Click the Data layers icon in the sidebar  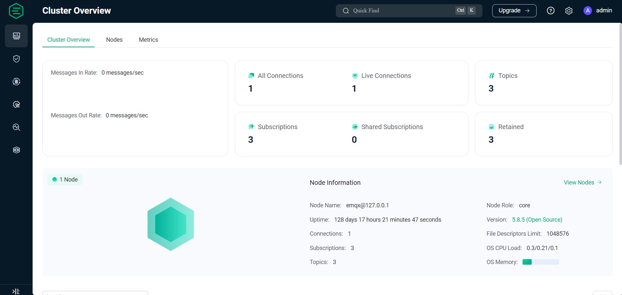coord(16,150)
